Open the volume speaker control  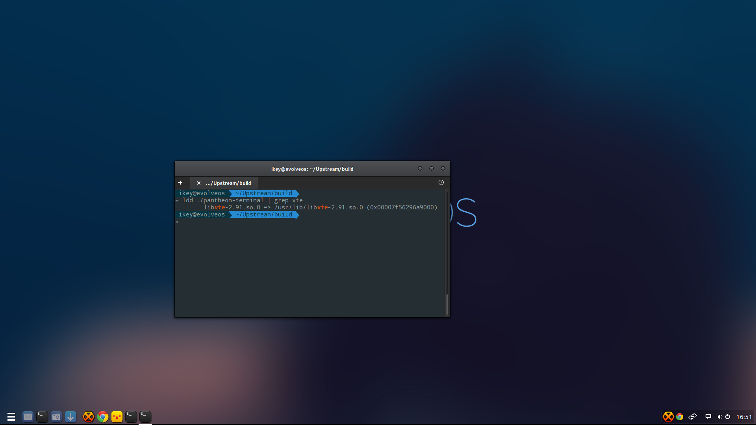click(720, 417)
